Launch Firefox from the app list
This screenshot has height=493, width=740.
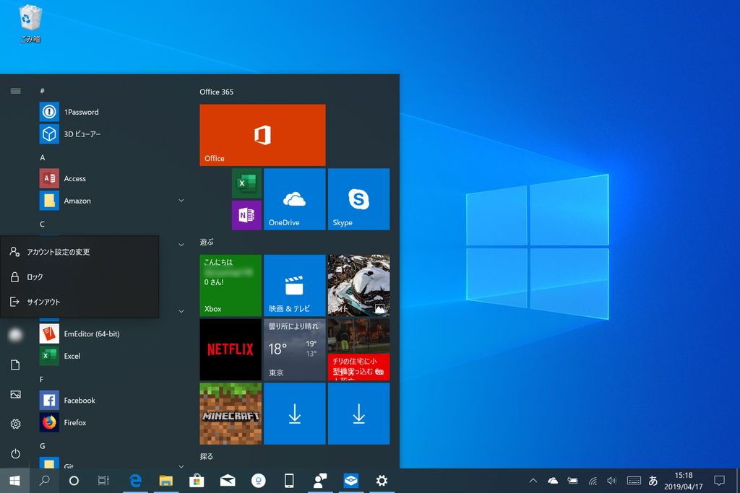(x=110, y=422)
